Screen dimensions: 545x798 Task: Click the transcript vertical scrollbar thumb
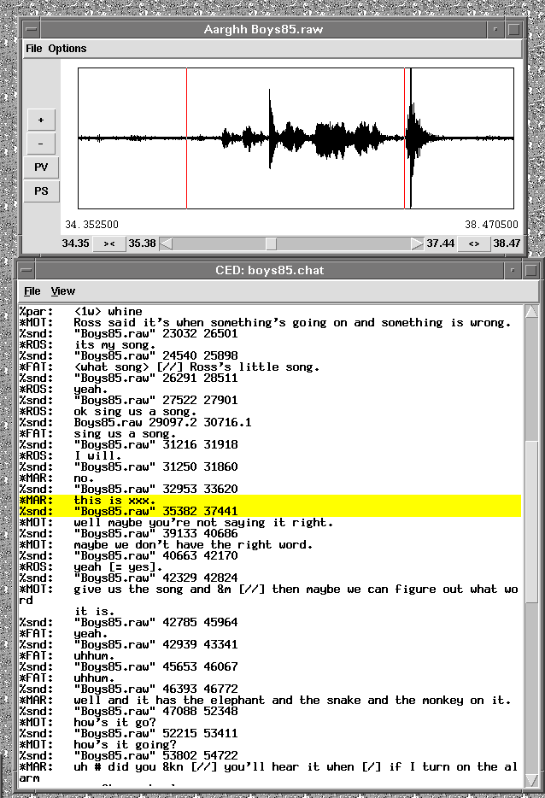click(531, 521)
